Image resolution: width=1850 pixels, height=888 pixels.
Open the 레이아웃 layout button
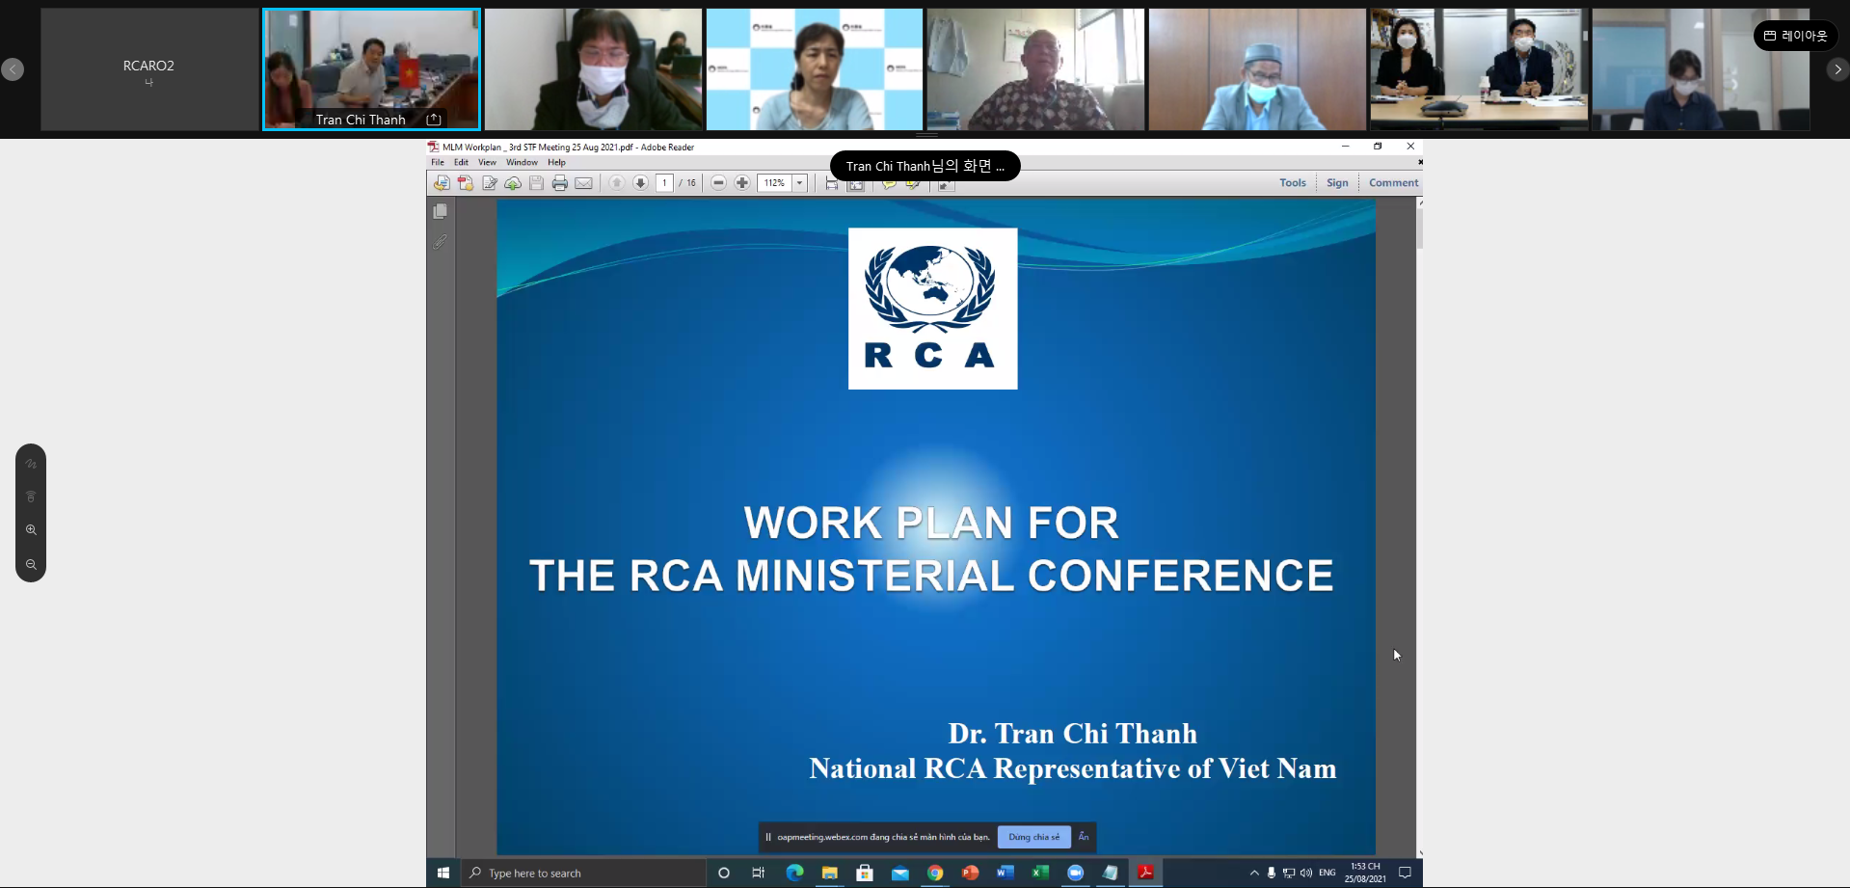click(x=1795, y=36)
